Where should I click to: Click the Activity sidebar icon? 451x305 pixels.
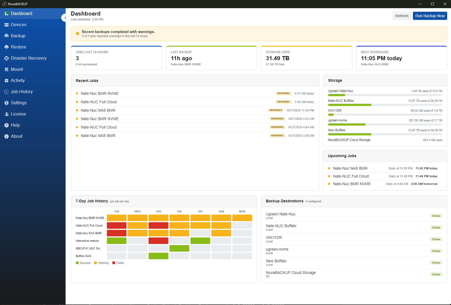7,81
